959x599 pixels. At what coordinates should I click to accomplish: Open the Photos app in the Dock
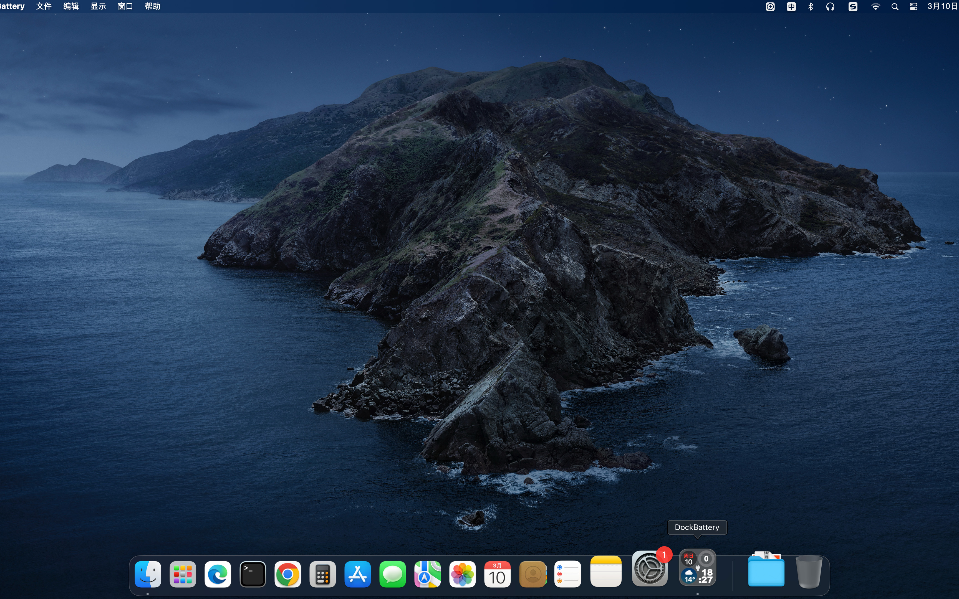(463, 574)
